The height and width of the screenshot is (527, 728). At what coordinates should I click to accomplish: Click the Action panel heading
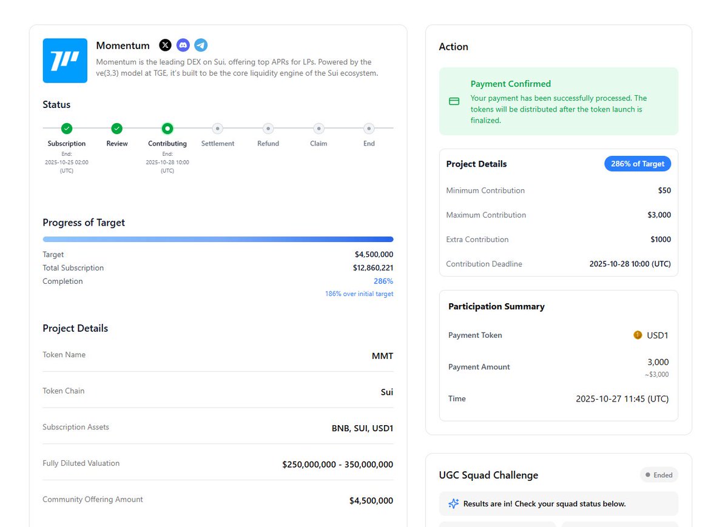coord(454,47)
